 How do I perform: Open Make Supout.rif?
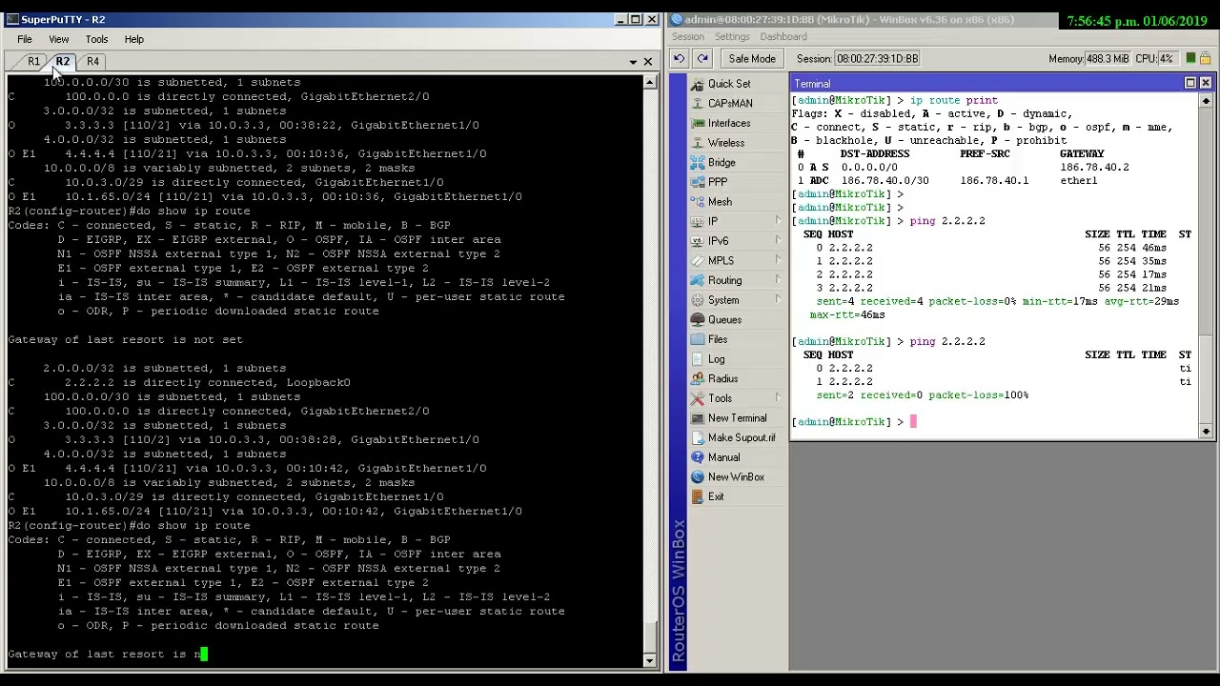pos(742,438)
